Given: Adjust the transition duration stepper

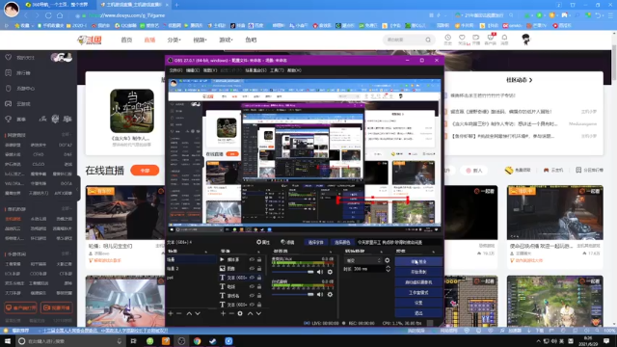Looking at the screenshot, I should [x=388, y=269].
